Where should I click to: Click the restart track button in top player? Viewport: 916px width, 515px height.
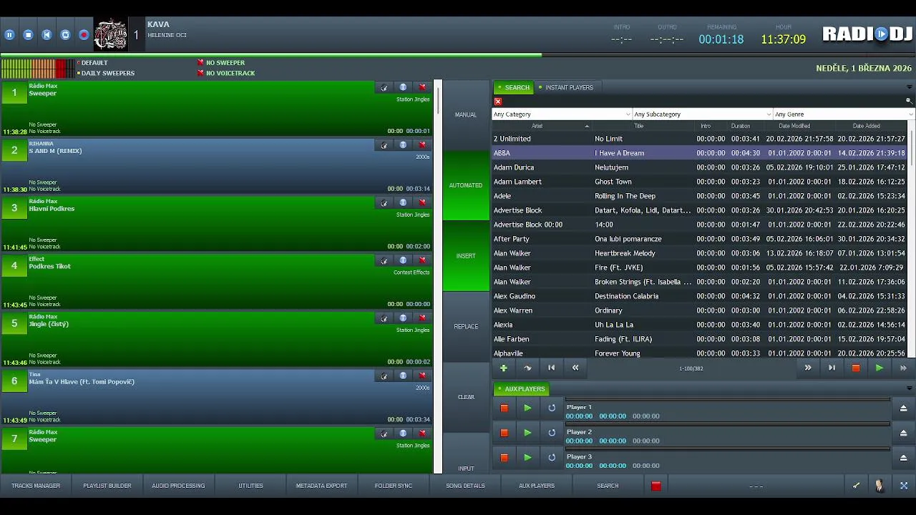click(47, 34)
